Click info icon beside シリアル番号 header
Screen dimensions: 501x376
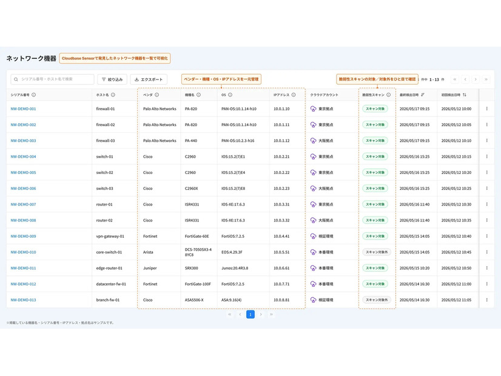[34, 95]
